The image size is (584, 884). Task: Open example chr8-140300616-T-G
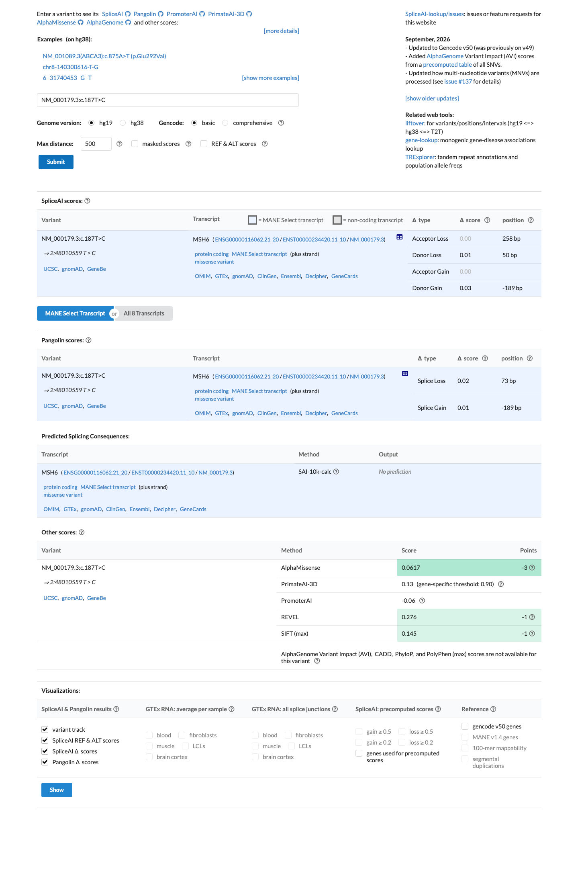71,67
